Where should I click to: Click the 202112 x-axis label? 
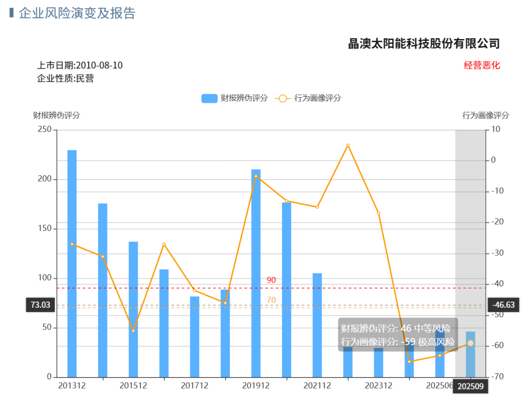pyautogui.click(x=317, y=385)
